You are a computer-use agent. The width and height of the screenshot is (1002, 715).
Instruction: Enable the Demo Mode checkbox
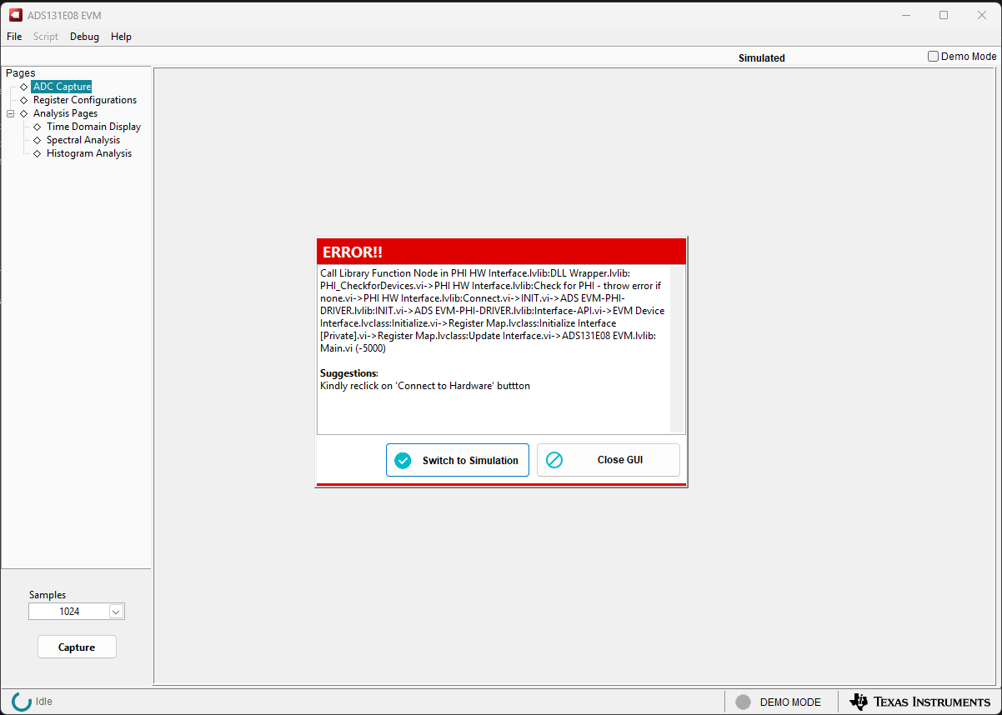pyautogui.click(x=934, y=57)
